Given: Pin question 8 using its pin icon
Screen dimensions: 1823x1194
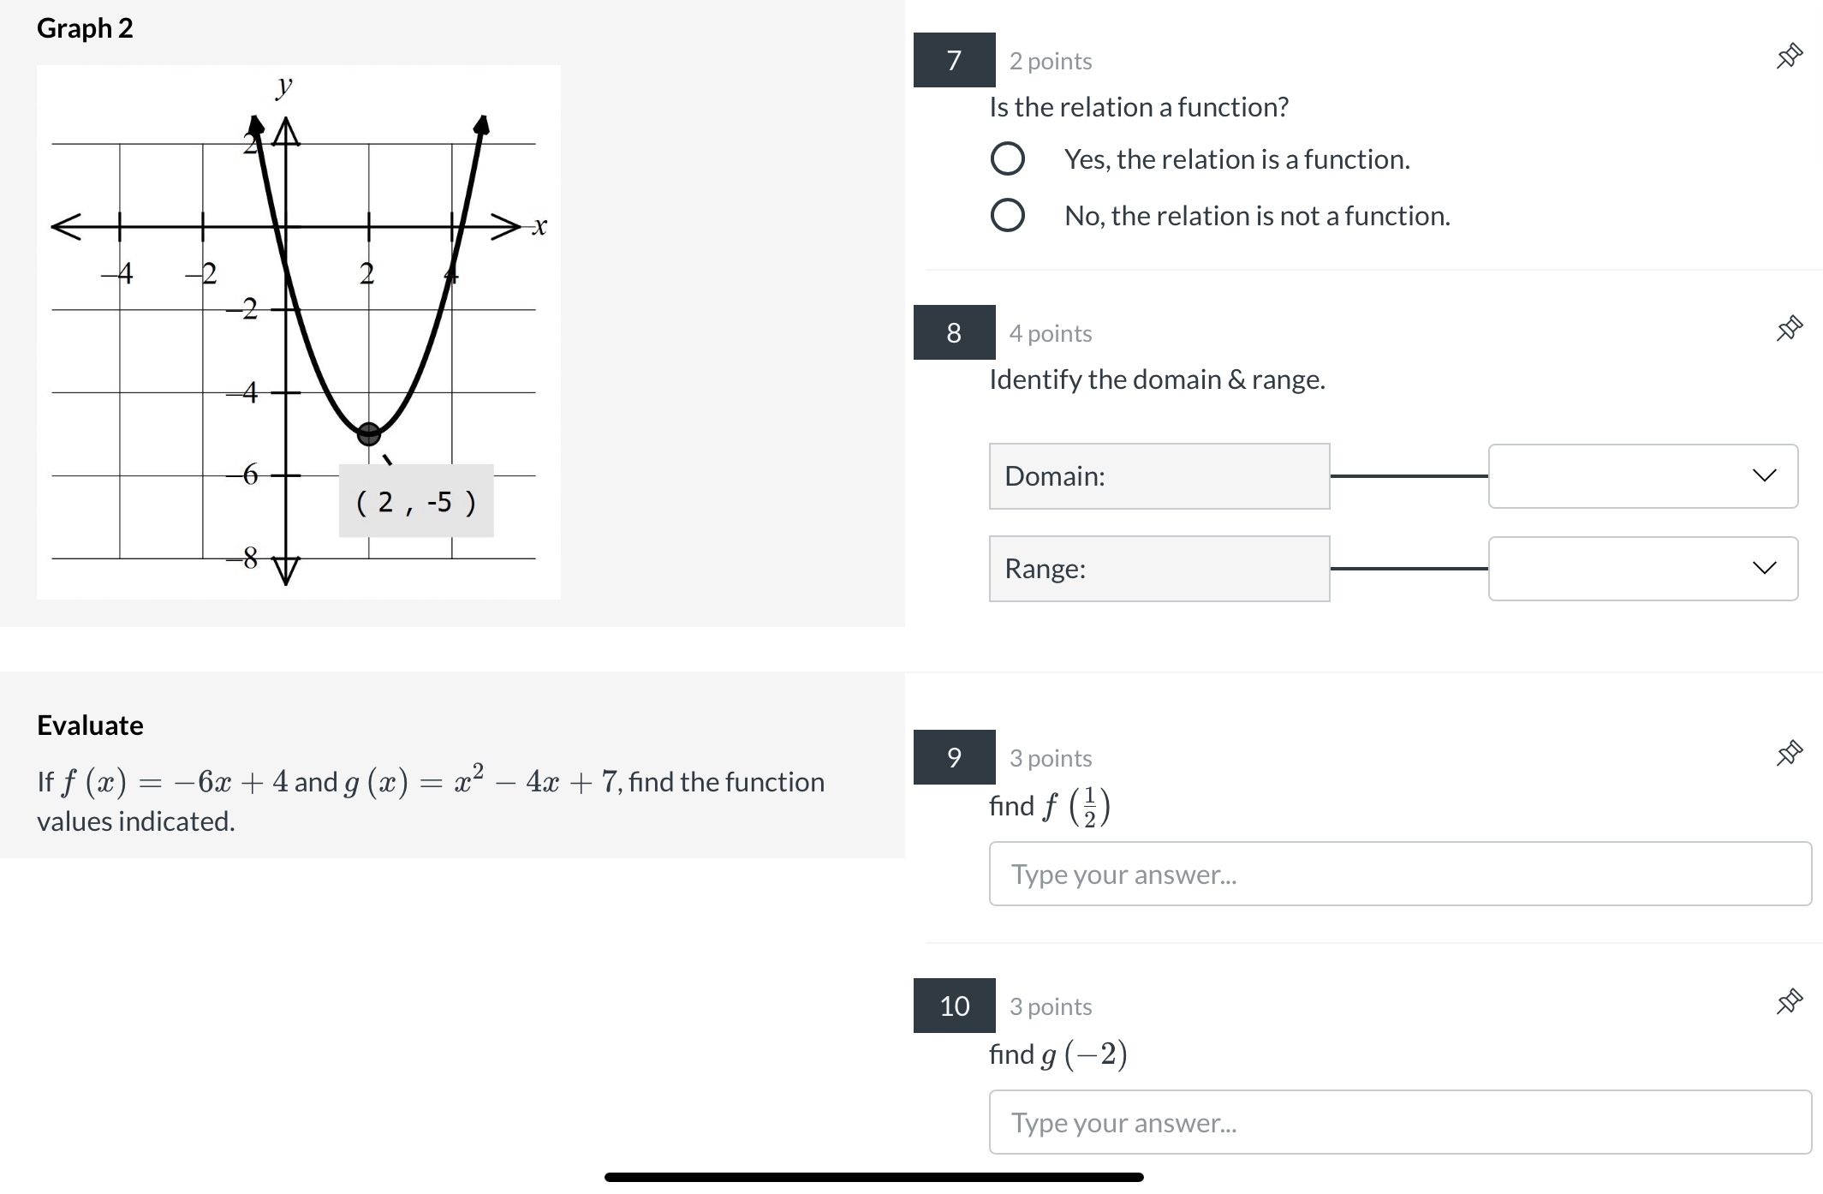Looking at the screenshot, I should pos(1790,326).
